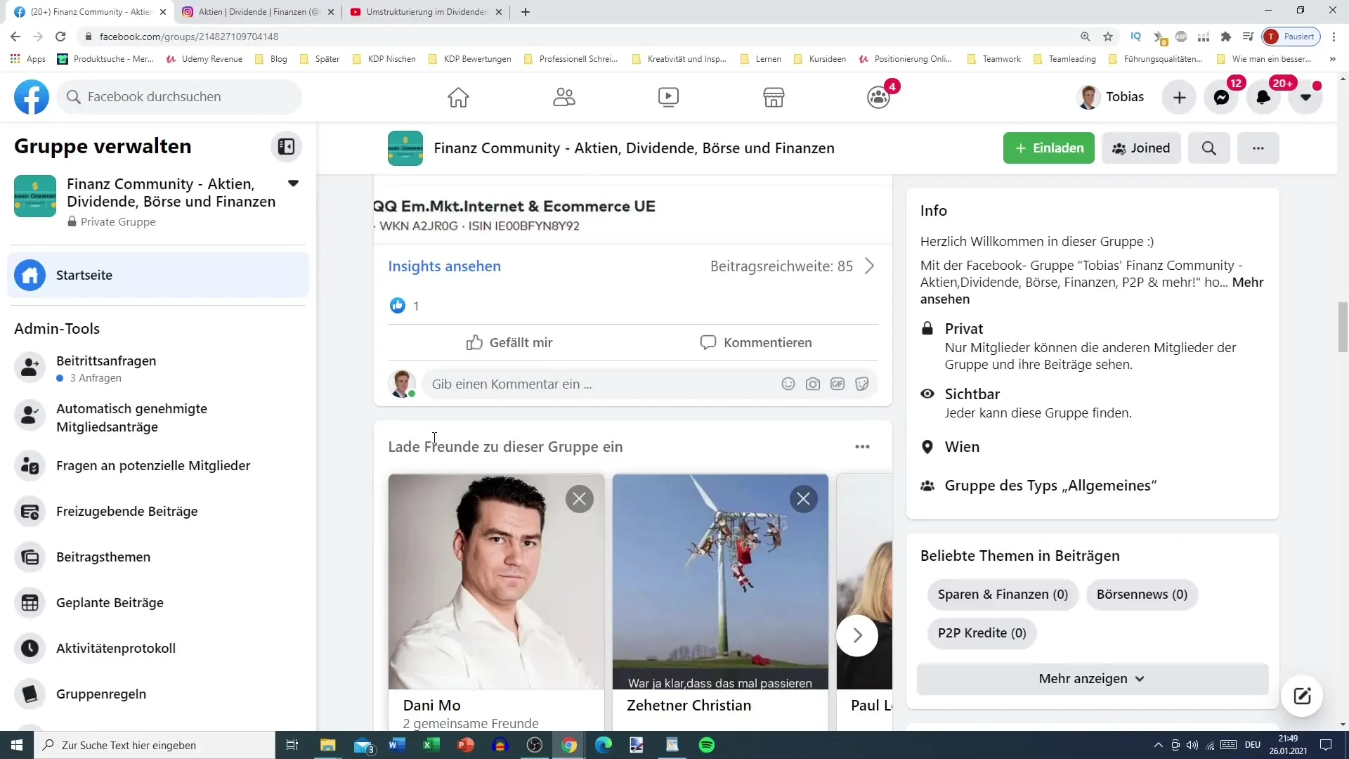Viewport: 1349px width, 759px height.
Task: Switch to YouTube Umstrukturierung tab
Action: 427,12
